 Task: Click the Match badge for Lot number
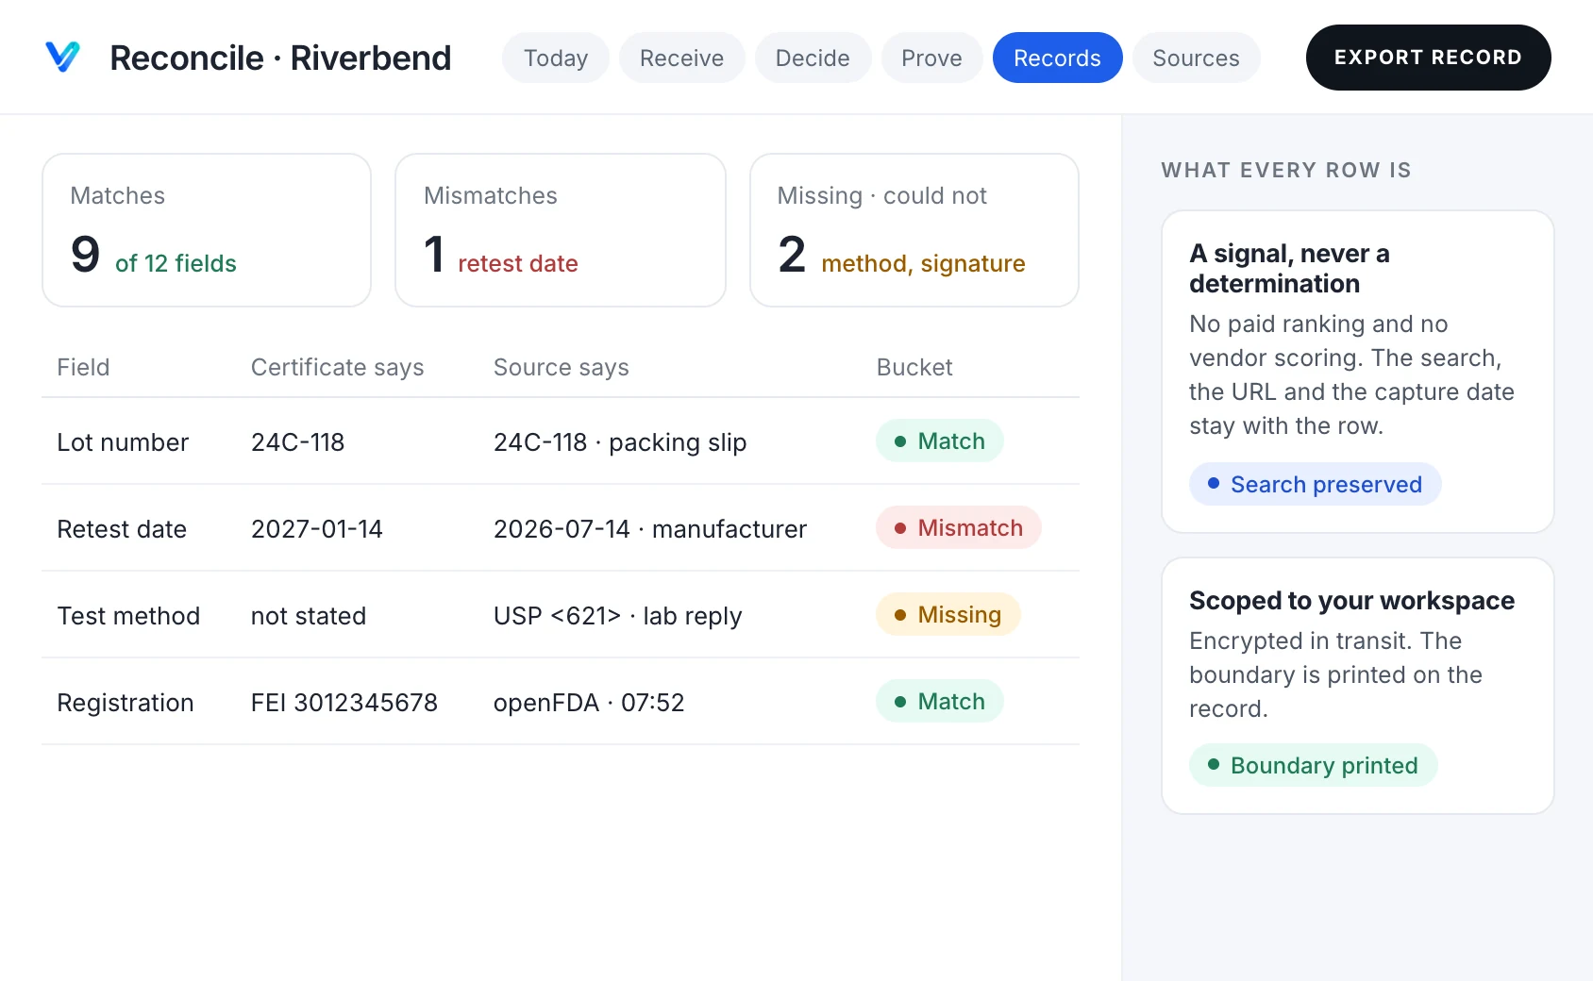tap(939, 441)
